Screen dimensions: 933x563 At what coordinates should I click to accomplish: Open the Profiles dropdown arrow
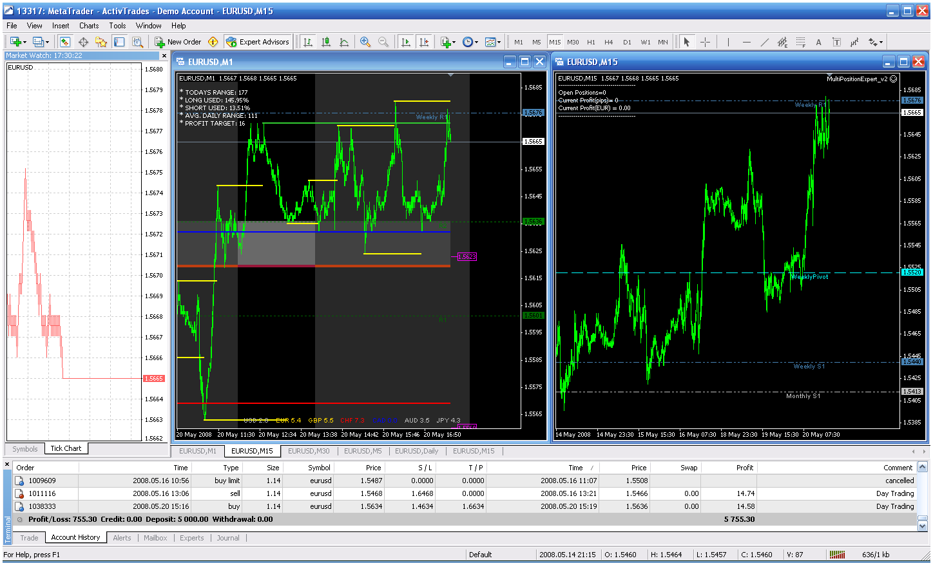(48, 42)
